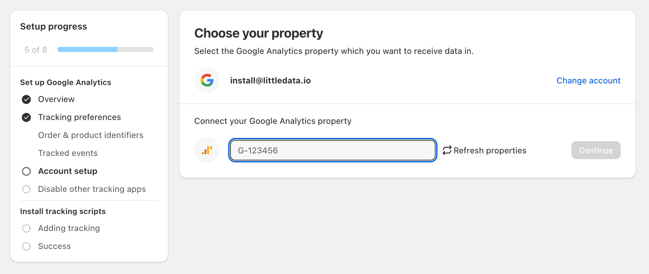Select the Tracked events step

point(68,153)
